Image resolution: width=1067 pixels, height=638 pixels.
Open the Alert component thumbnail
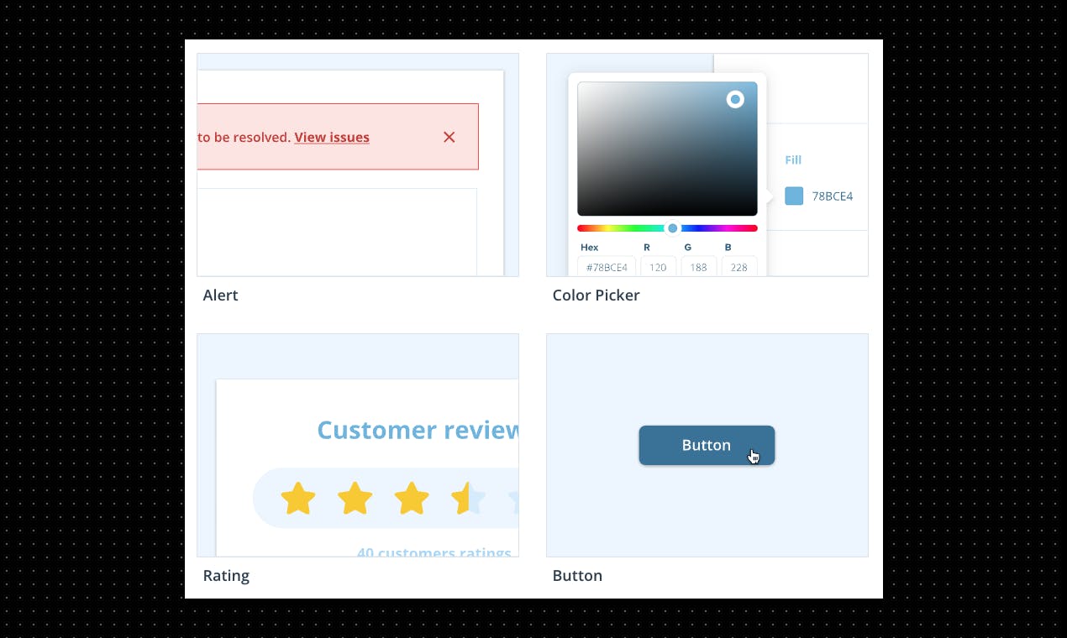358,165
